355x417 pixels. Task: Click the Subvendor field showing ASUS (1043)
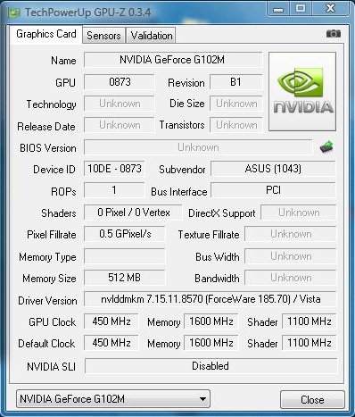[x=273, y=169]
